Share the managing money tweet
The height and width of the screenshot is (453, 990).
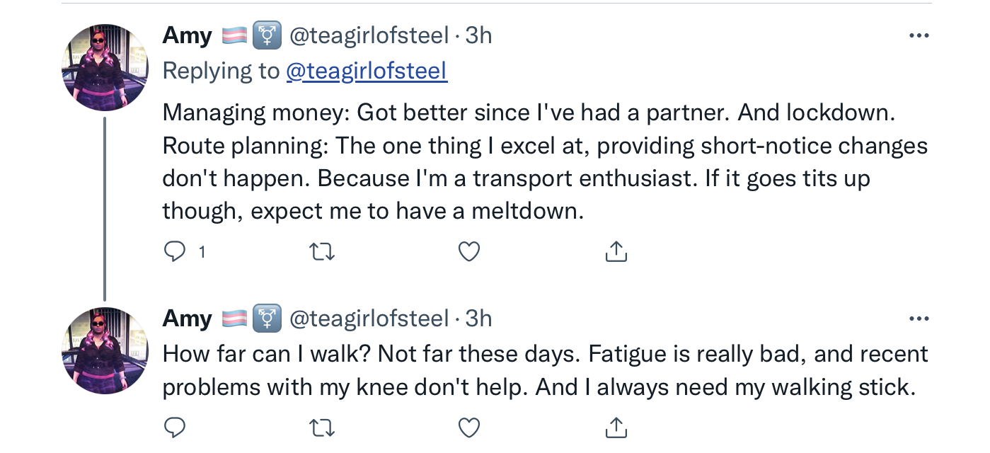616,251
